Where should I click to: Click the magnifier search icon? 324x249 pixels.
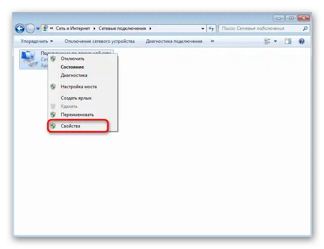[305, 28]
